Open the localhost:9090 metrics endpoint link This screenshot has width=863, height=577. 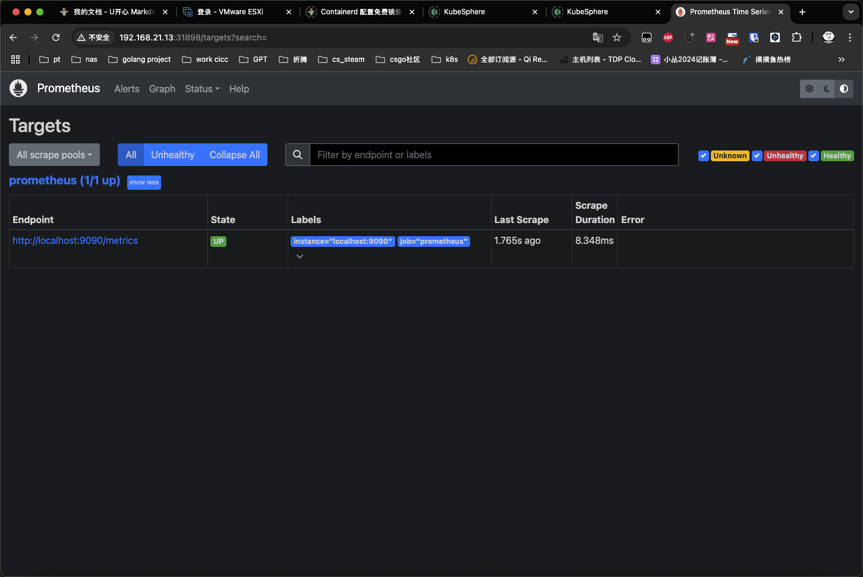[x=75, y=240]
